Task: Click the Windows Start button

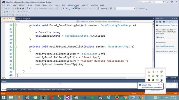Action: pyautogui.click(x=4, y=97)
